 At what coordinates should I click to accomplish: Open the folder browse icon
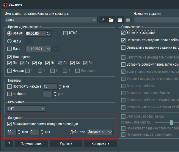(111, 20)
